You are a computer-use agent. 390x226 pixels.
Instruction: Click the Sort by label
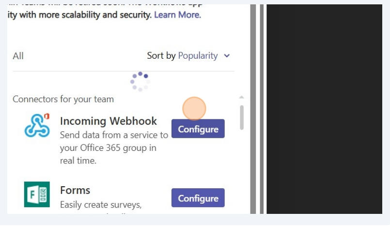coord(161,56)
